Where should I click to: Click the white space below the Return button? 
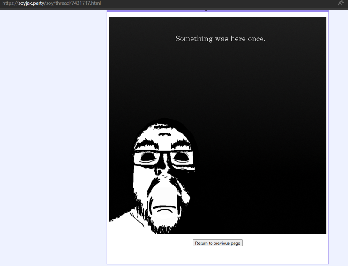point(217,256)
